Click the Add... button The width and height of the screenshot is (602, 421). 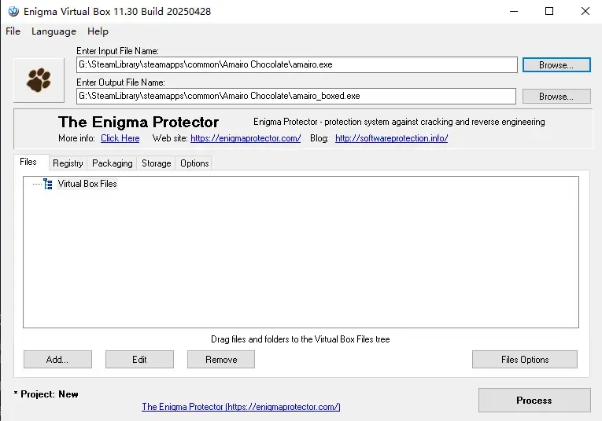tap(57, 359)
